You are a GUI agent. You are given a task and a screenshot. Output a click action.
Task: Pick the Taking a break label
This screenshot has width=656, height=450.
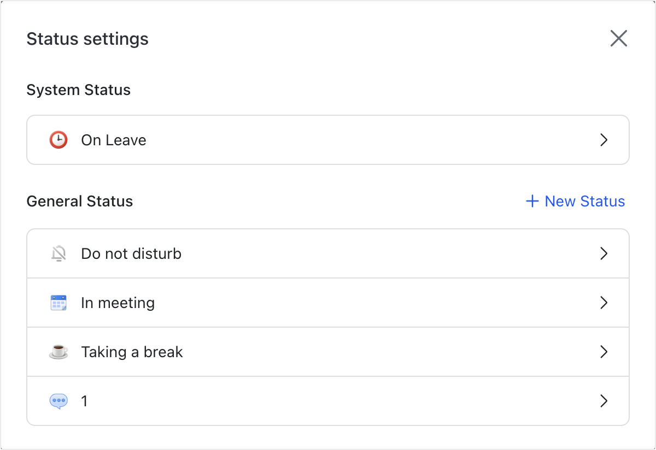tap(132, 352)
